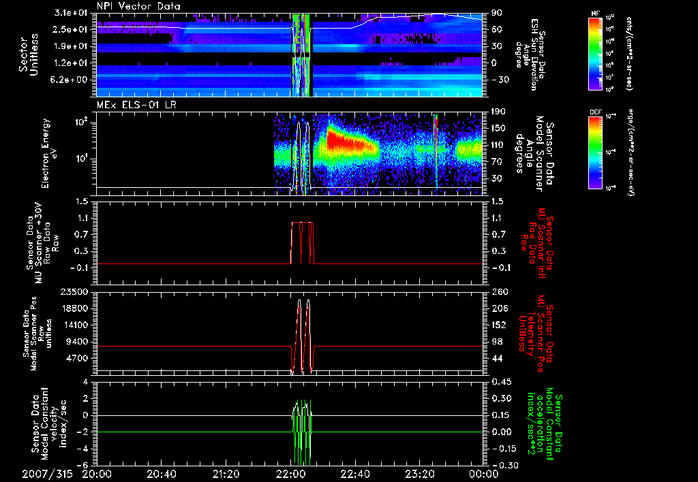This screenshot has height=482, width=698.
Task: Click the '0.00' acceleration tick label
Action: tap(501, 432)
